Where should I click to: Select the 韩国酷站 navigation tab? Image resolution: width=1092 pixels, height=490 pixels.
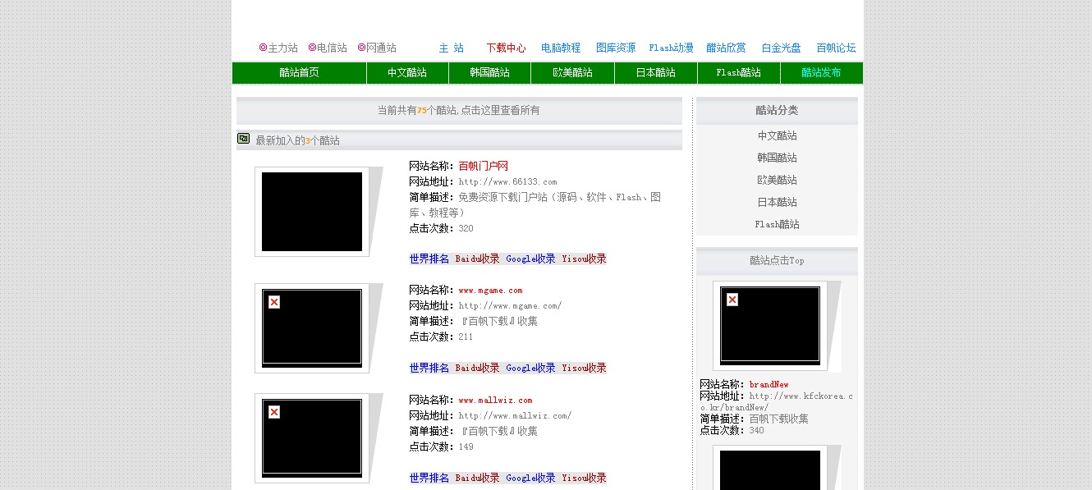[489, 73]
